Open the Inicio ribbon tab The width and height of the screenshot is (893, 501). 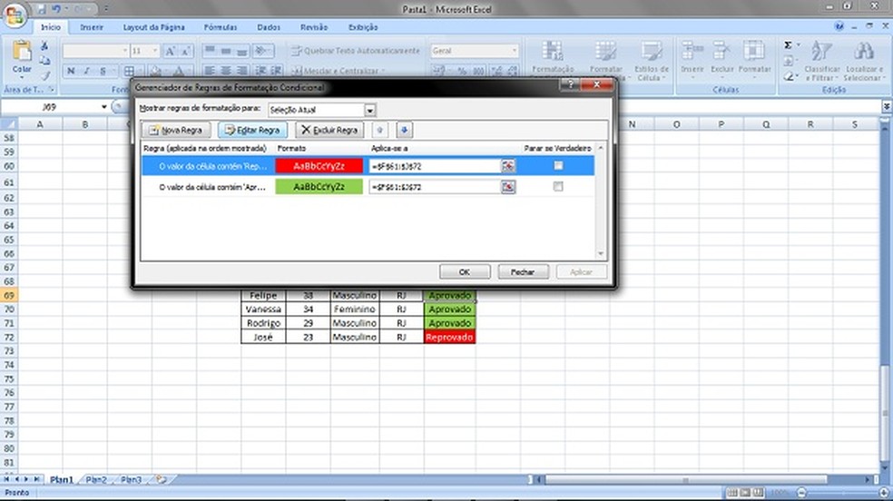point(50,26)
